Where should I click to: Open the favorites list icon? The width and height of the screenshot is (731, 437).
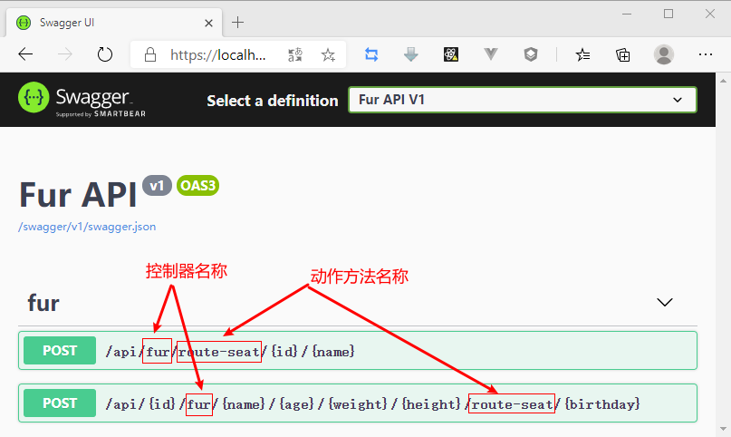click(x=583, y=54)
